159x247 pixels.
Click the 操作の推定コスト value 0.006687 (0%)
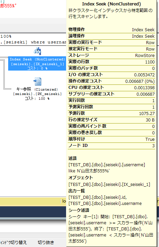[140, 81]
